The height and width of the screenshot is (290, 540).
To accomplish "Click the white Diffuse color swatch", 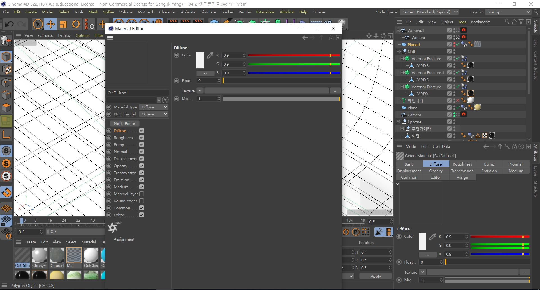I will click(x=200, y=60).
